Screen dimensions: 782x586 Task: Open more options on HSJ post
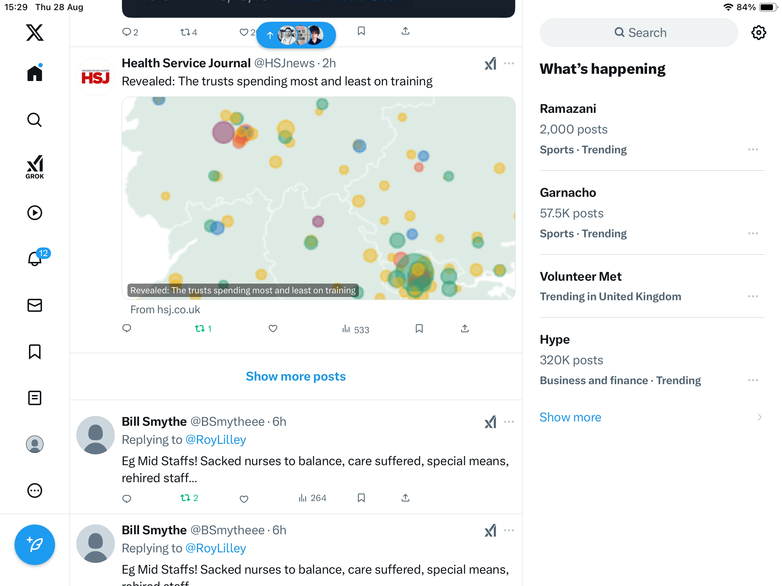[x=509, y=64]
